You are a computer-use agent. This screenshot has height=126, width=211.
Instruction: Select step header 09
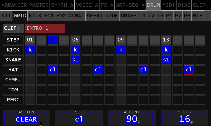(121, 40)
